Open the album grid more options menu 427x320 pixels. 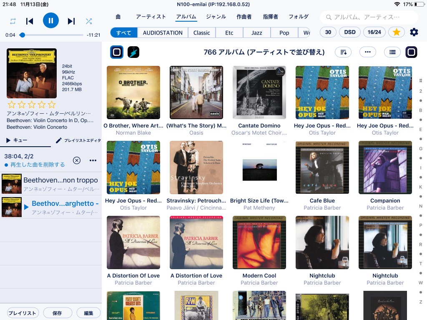coord(368,52)
